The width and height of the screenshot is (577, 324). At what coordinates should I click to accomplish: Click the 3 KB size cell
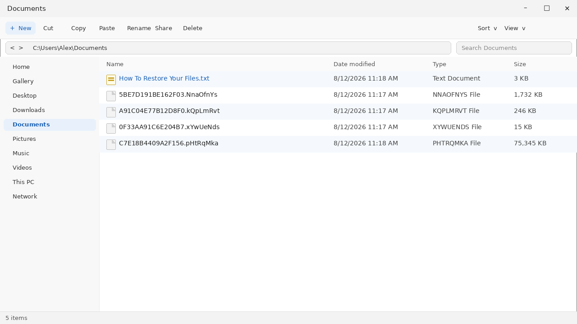(x=521, y=78)
